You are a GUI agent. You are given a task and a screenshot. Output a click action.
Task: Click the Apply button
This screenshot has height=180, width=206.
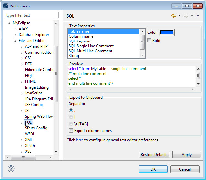tap(187, 155)
